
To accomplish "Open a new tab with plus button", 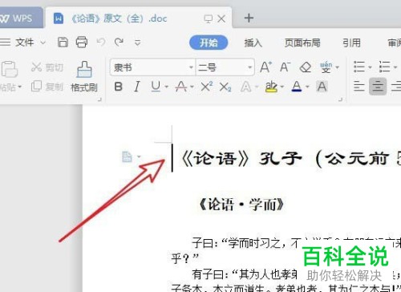I will point(249,18).
